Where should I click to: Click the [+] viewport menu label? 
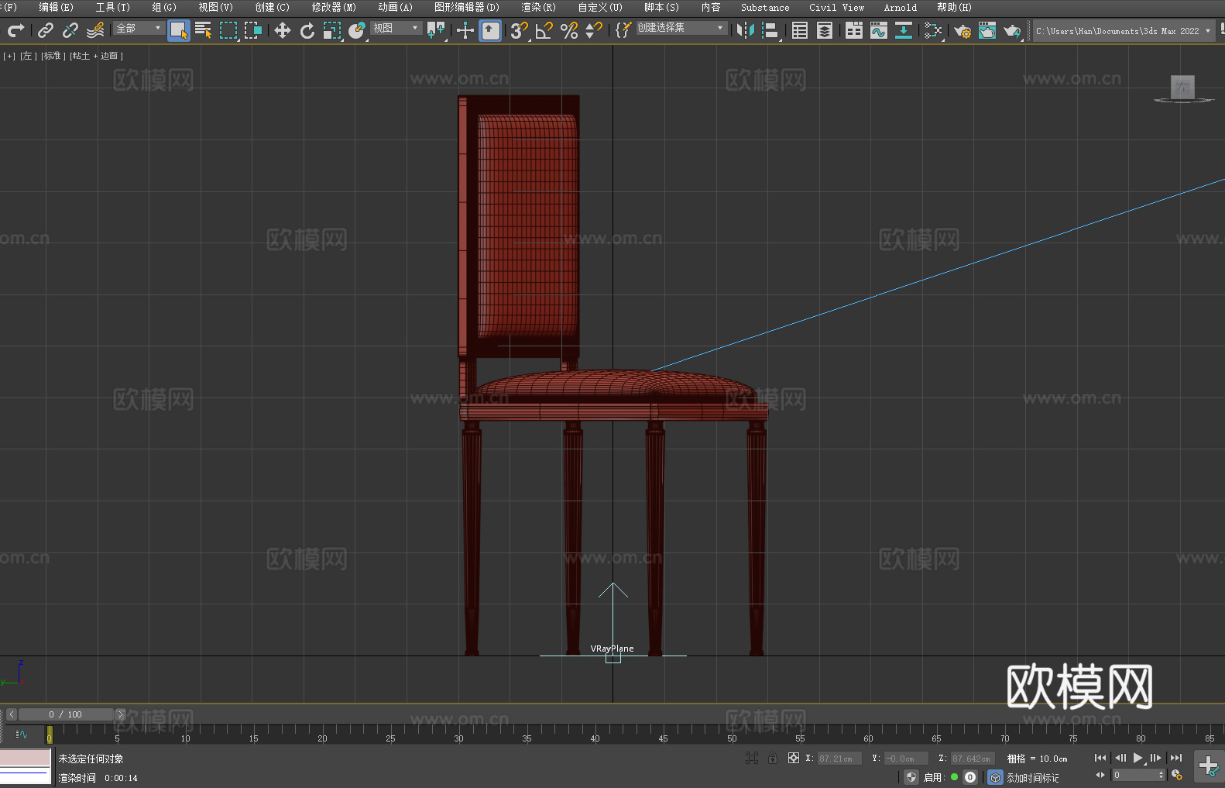click(9, 56)
